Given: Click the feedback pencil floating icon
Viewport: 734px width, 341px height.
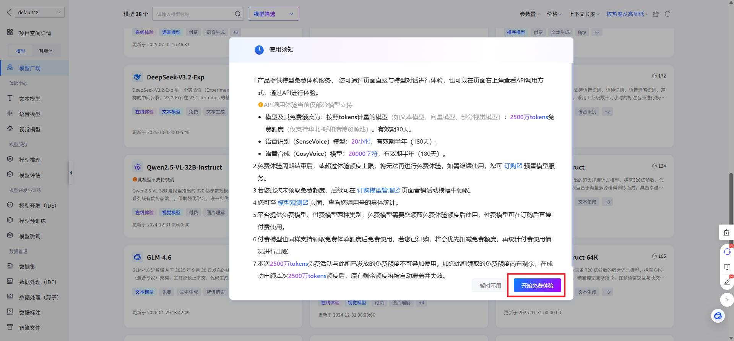Looking at the screenshot, I should [727, 282].
